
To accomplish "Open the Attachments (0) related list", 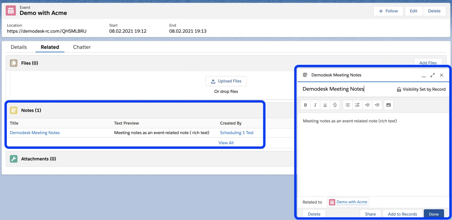I will pos(39,159).
